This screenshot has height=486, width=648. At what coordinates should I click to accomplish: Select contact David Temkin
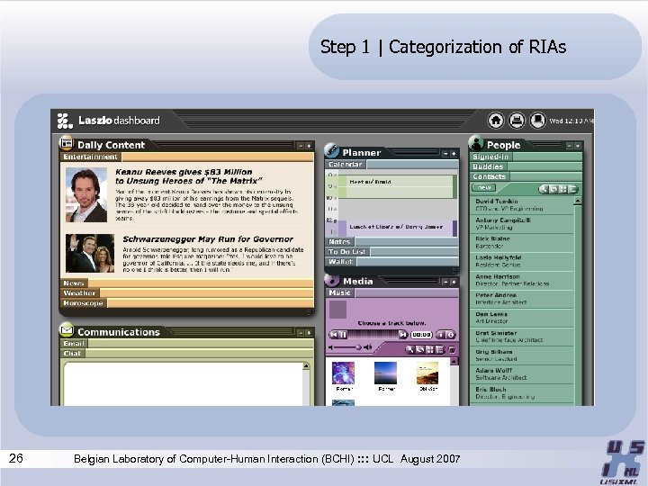tap(522, 205)
